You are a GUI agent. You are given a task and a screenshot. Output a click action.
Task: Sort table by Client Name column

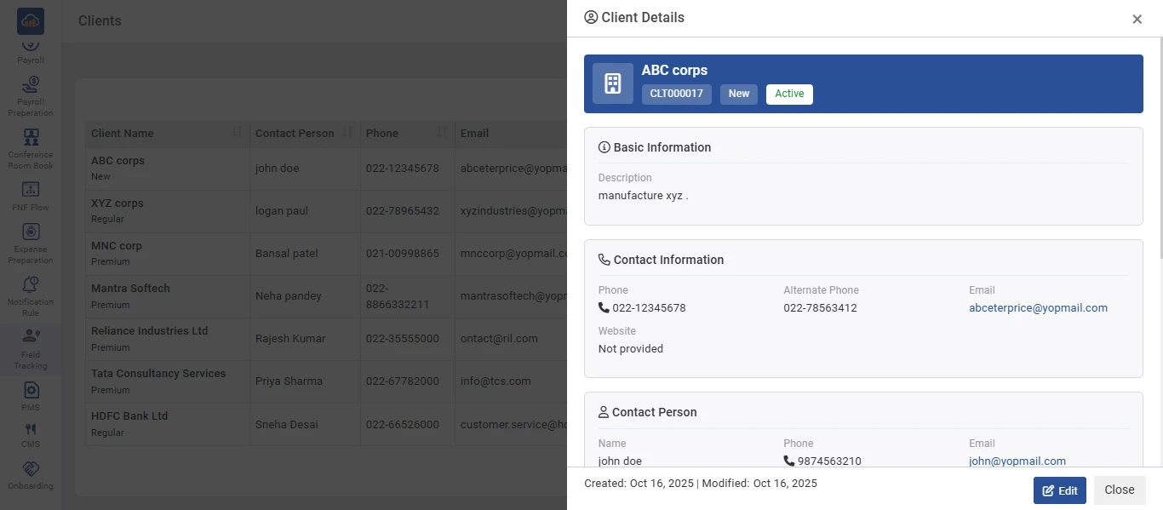[x=237, y=133]
